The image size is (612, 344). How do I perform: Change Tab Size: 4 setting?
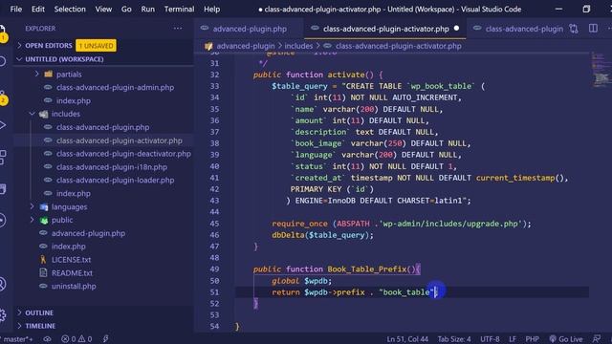pyautogui.click(x=454, y=339)
